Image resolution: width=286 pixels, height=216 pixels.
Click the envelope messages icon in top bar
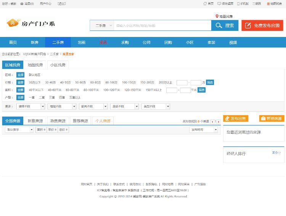[22, 3]
